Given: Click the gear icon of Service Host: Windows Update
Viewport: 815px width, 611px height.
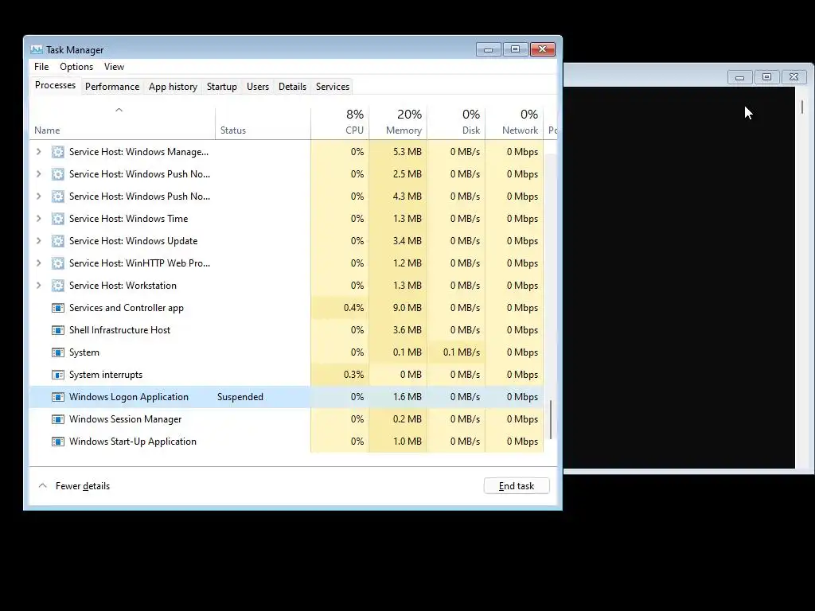Looking at the screenshot, I should click(x=57, y=241).
